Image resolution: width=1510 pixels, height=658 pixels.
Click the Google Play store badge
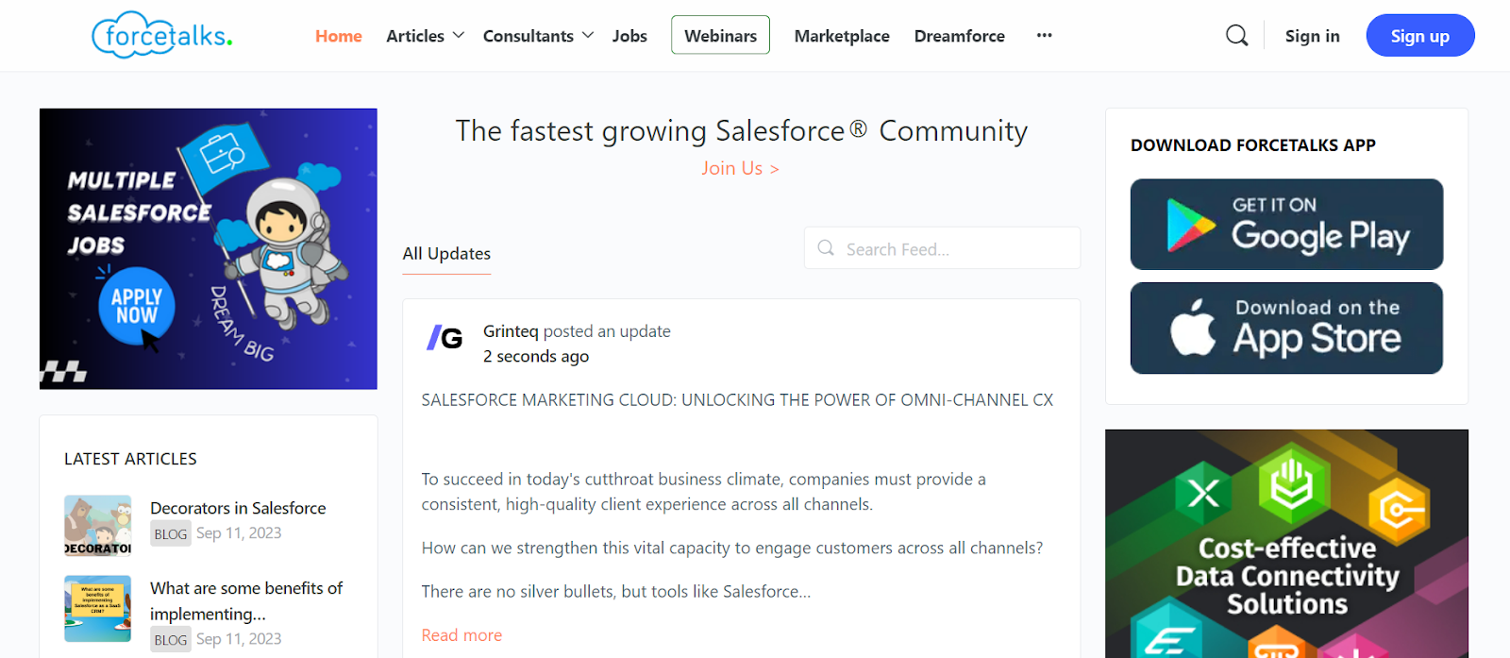1286,225
